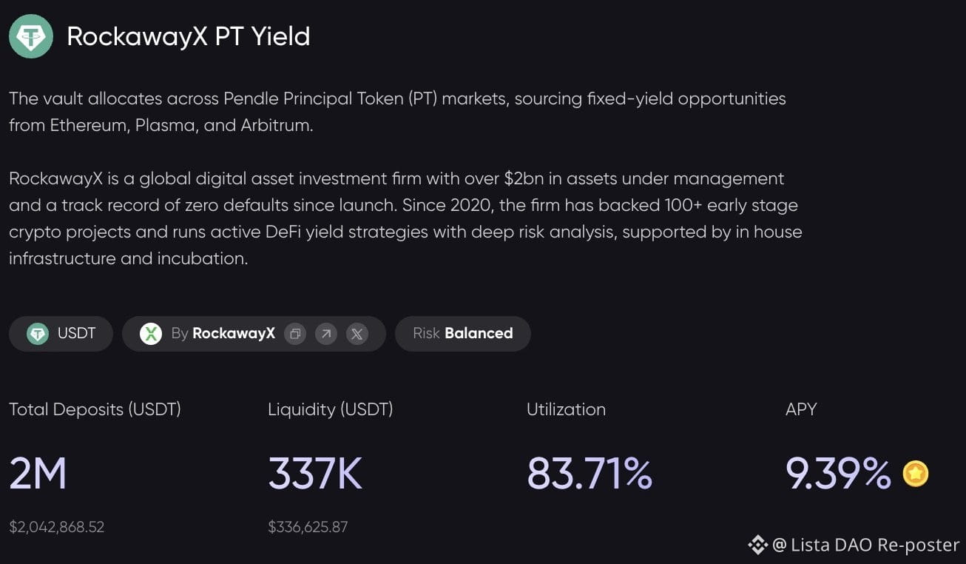
Task: Click the green RockawayX curator logo
Action: (151, 334)
